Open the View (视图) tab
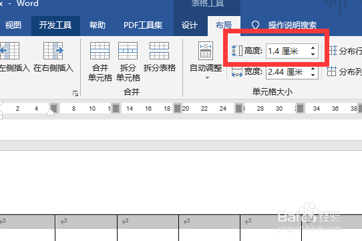This screenshot has width=362, height=241. 13,25
